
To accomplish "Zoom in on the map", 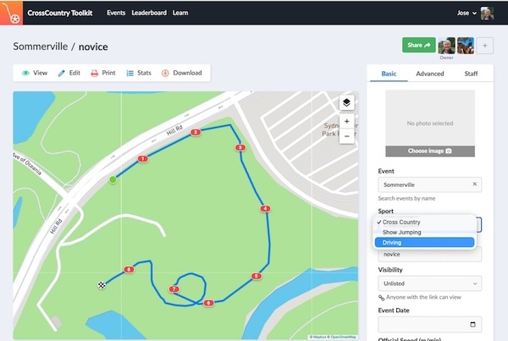I will coord(346,122).
